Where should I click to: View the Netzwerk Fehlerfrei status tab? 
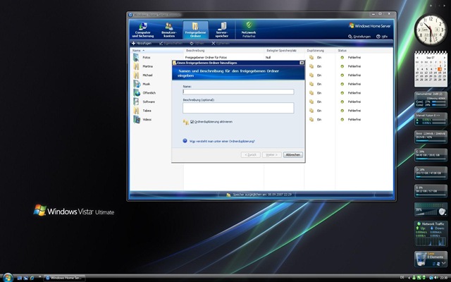point(249,30)
